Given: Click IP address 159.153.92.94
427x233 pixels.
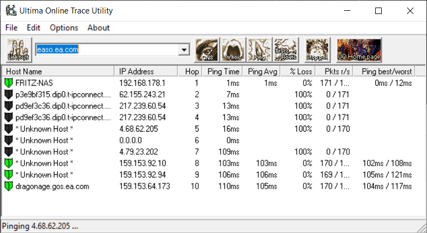Looking at the screenshot, I should point(142,174).
